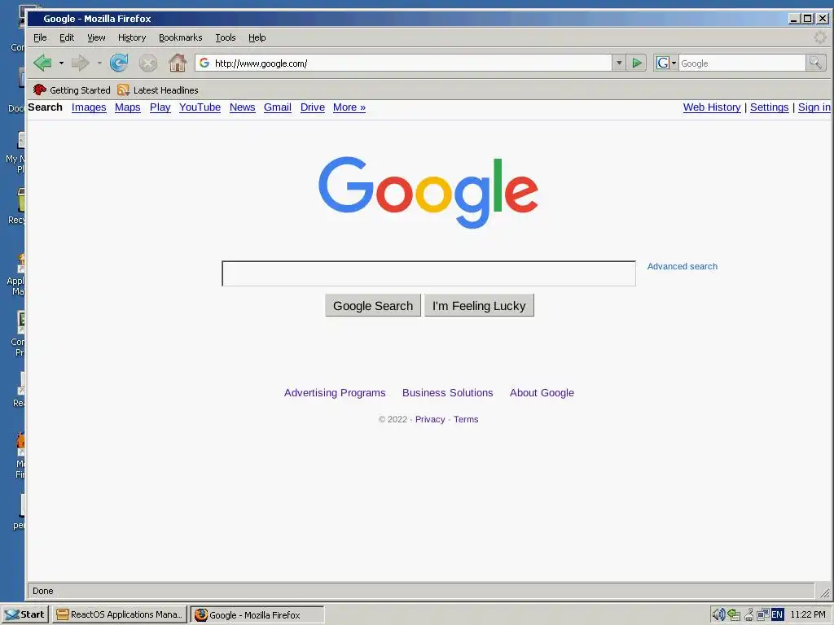Open the Start menu
The image size is (834, 625).
[25, 614]
